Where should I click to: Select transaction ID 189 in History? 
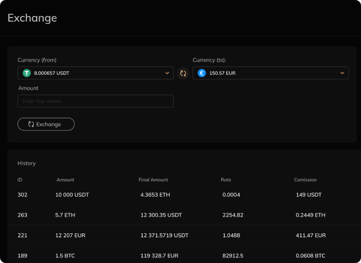[x=22, y=255]
